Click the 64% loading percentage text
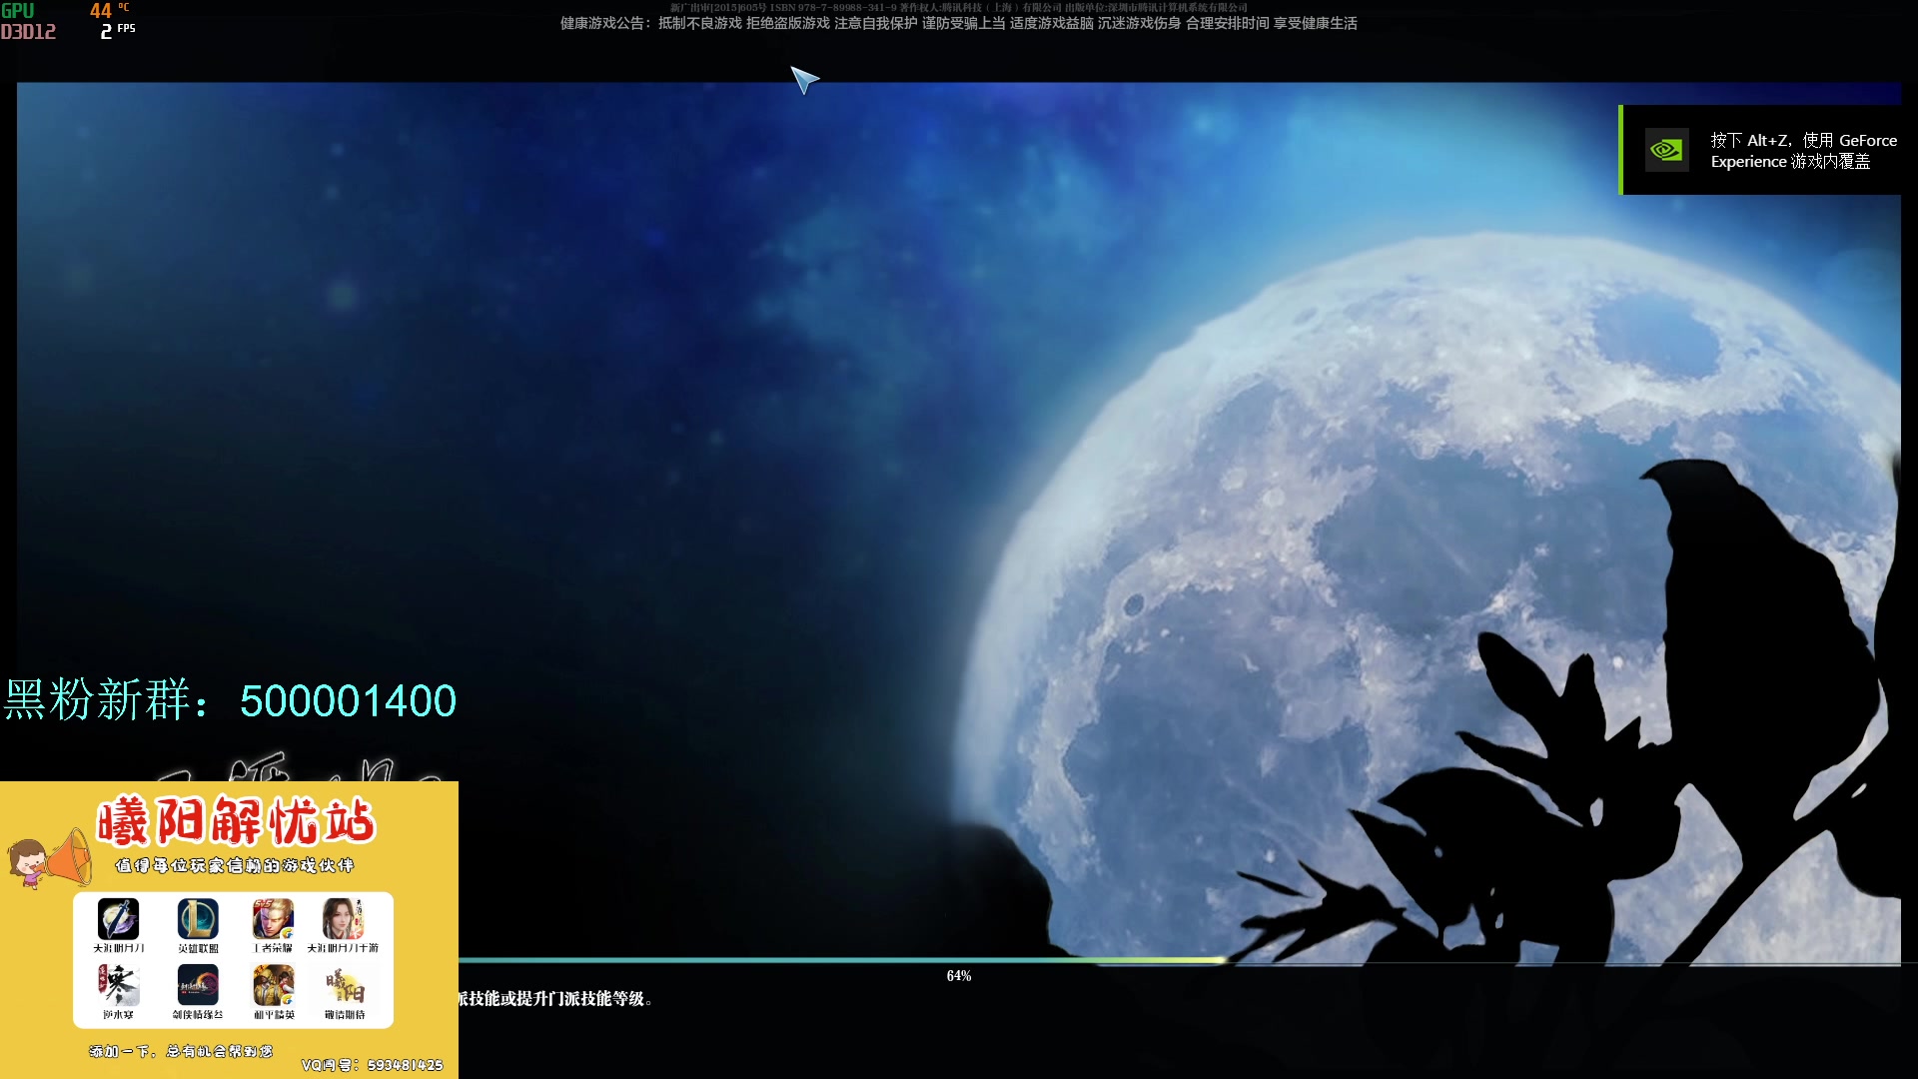This screenshot has width=1918, height=1079. [x=959, y=976]
